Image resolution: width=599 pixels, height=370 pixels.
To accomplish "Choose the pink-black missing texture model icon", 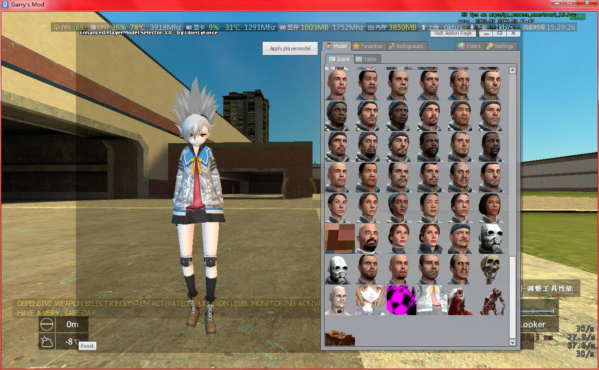I will click(401, 300).
